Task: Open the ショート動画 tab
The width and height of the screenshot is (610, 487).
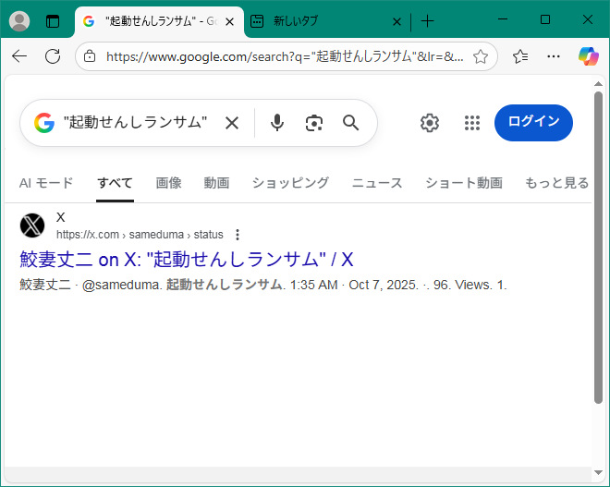Action: pyautogui.click(x=464, y=183)
